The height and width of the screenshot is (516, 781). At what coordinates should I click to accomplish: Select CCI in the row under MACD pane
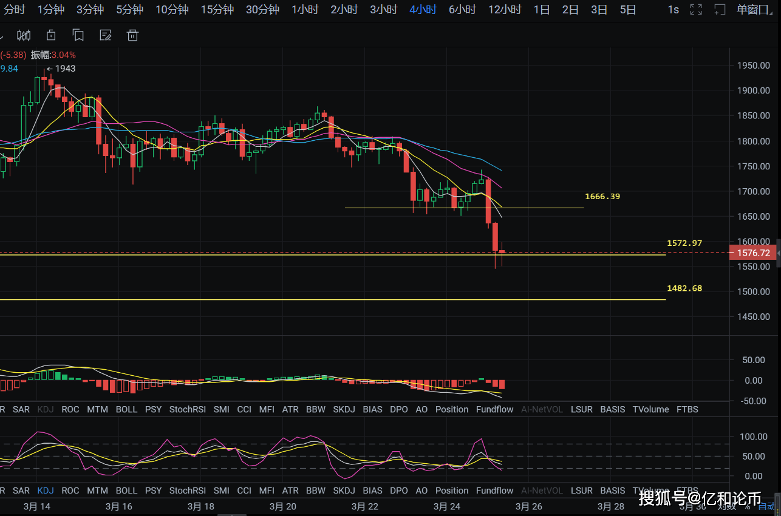tap(244, 409)
